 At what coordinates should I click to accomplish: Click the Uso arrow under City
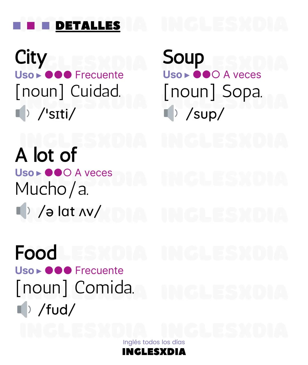(39, 76)
